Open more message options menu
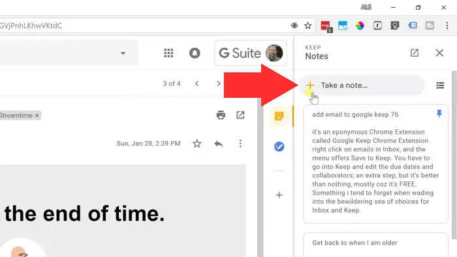 point(240,144)
